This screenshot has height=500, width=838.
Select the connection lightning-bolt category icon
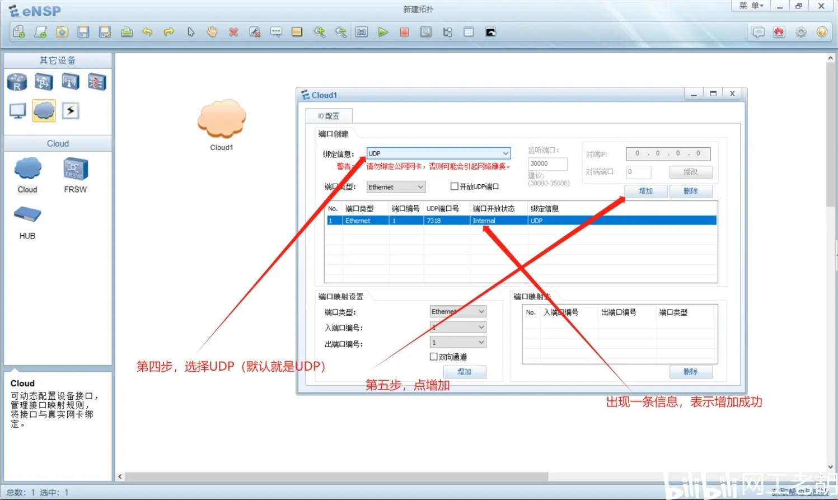(x=71, y=111)
